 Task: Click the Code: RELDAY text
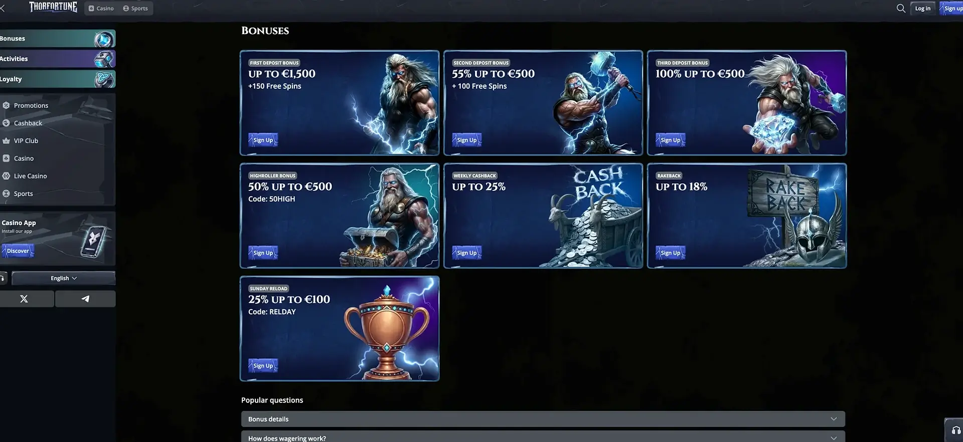pos(272,312)
